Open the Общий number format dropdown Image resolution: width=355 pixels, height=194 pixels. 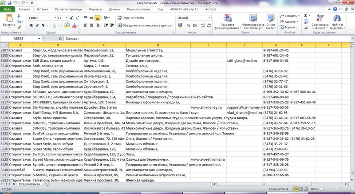[x=209, y=18]
